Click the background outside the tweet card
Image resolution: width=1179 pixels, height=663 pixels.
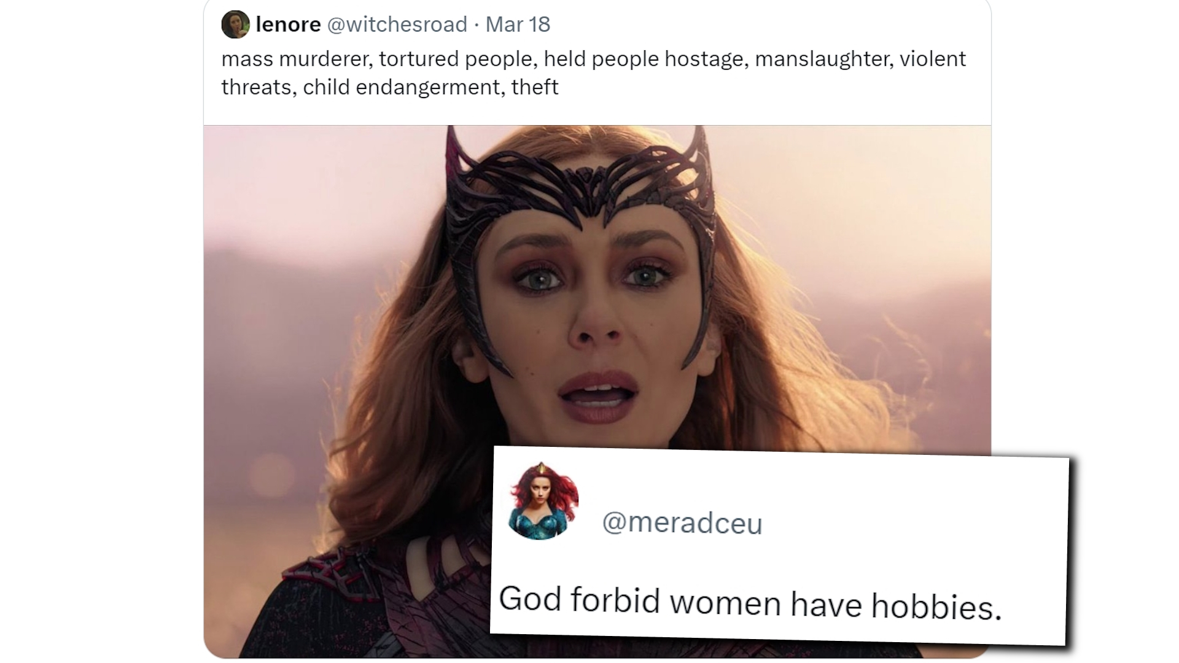point(98,331)
